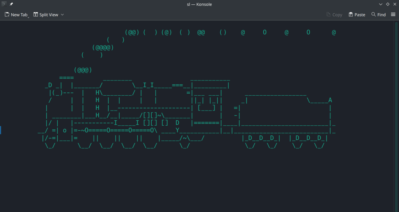
Task: Click the 'sl — Konsole' window title
Action: pyautogui.click(x=199, y=4)
